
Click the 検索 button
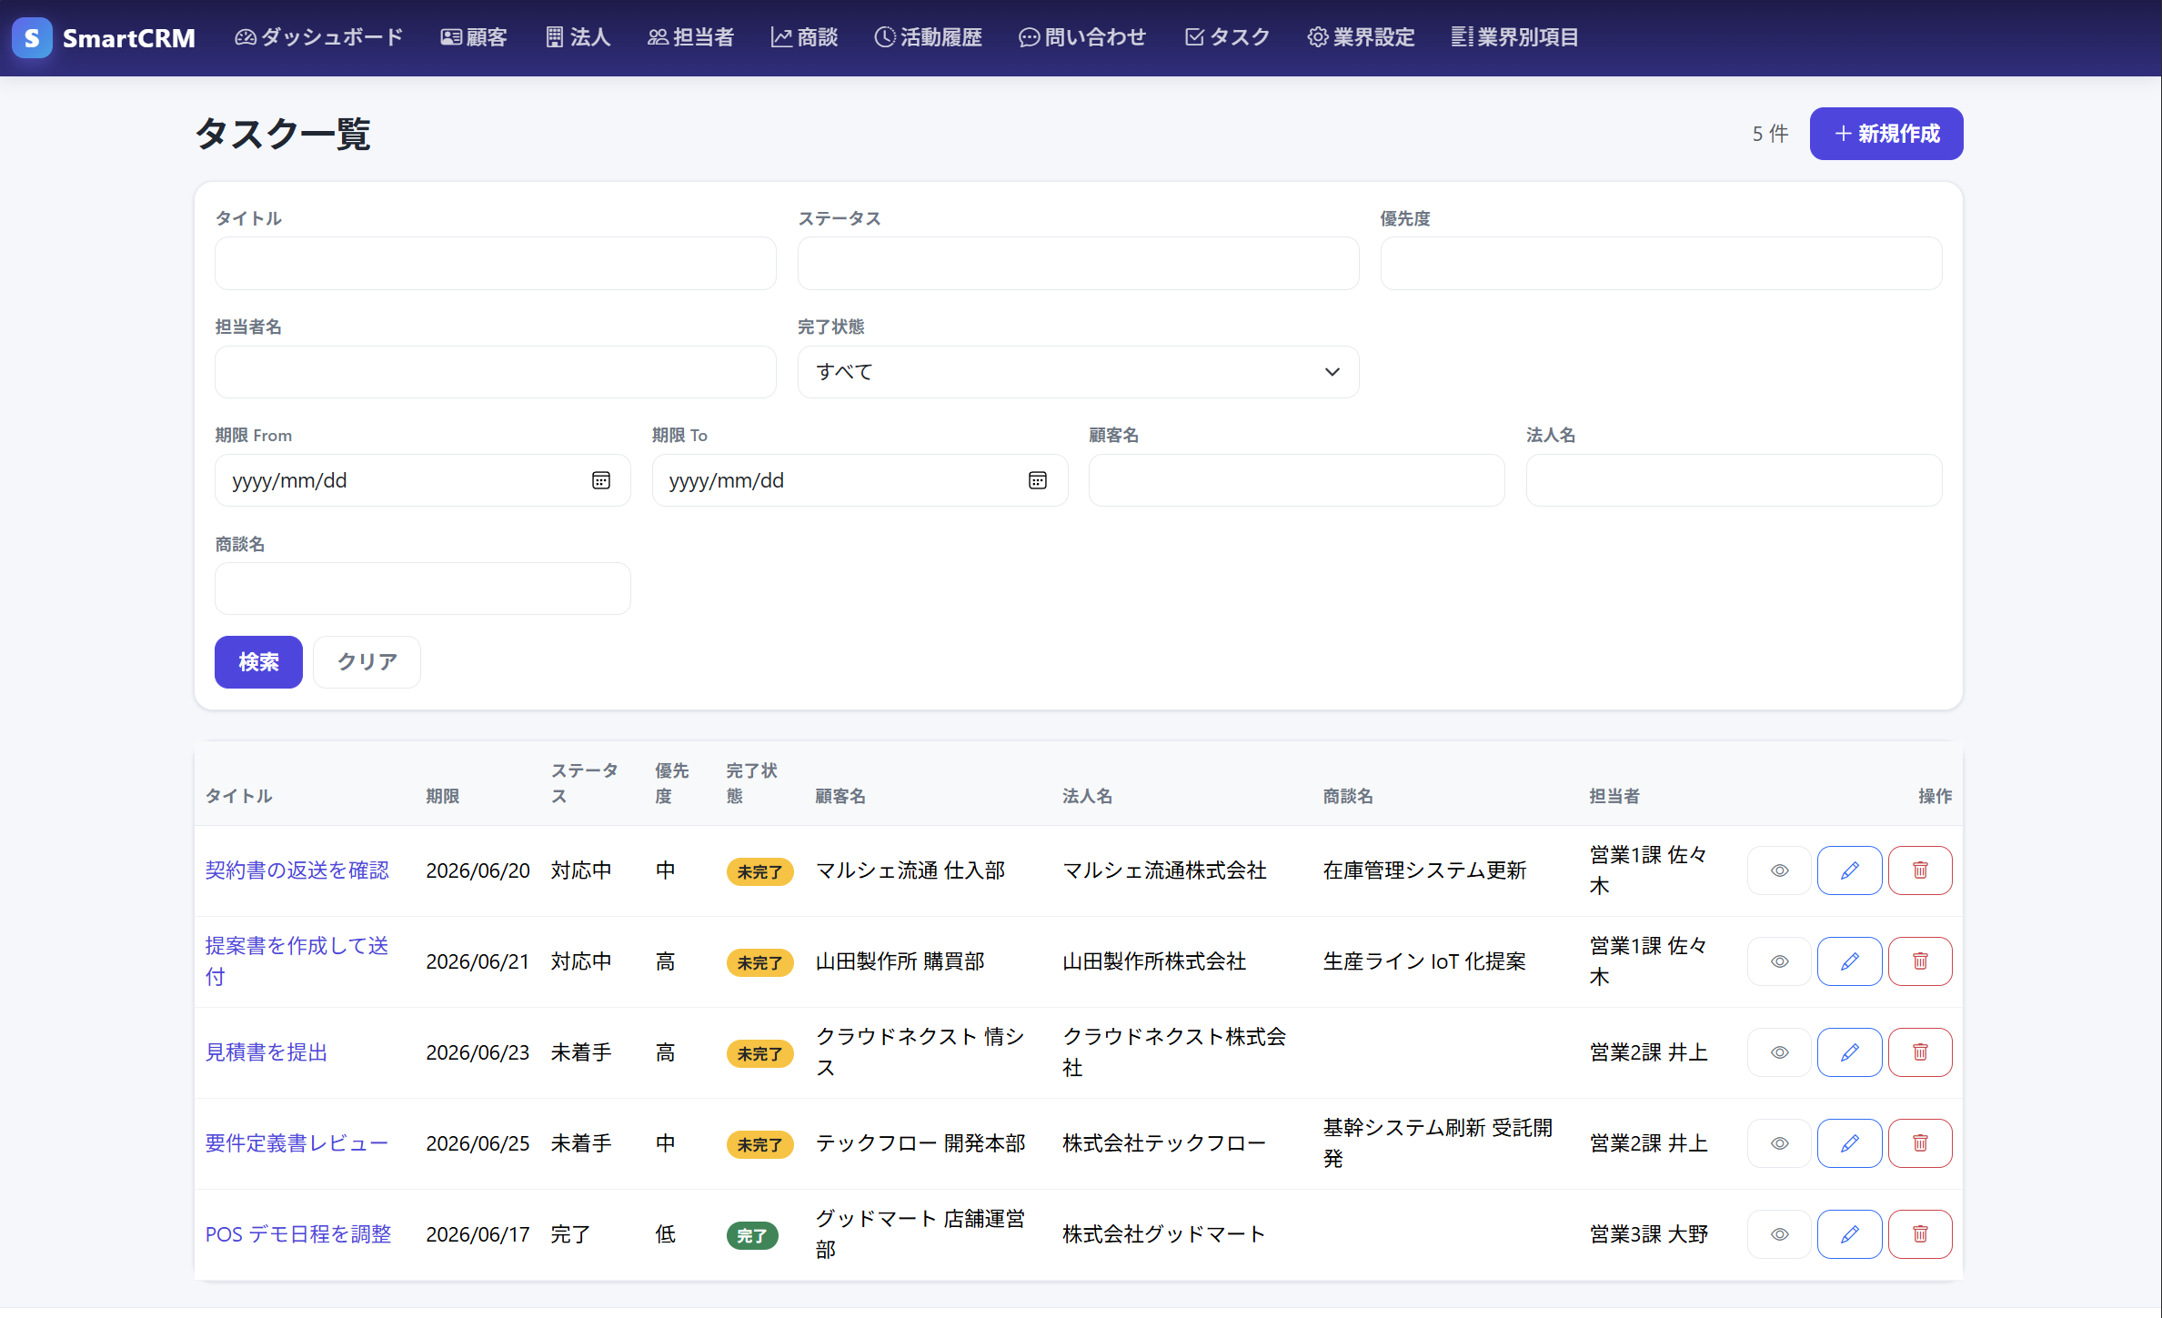tap(258, 662)
